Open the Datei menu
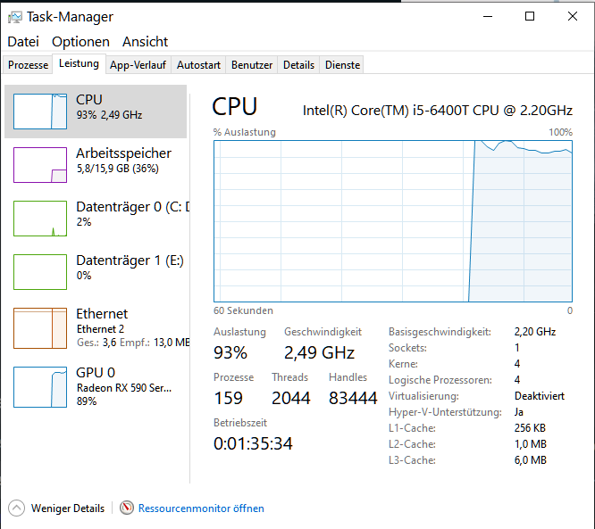595x529 pixels. pyautogui.click(x=23, y=42)
